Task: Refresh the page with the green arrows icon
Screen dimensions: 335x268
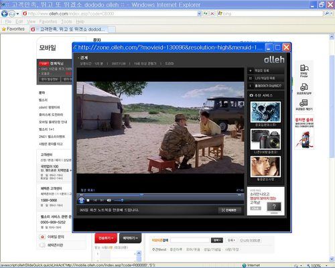Action: click(206, 13)
